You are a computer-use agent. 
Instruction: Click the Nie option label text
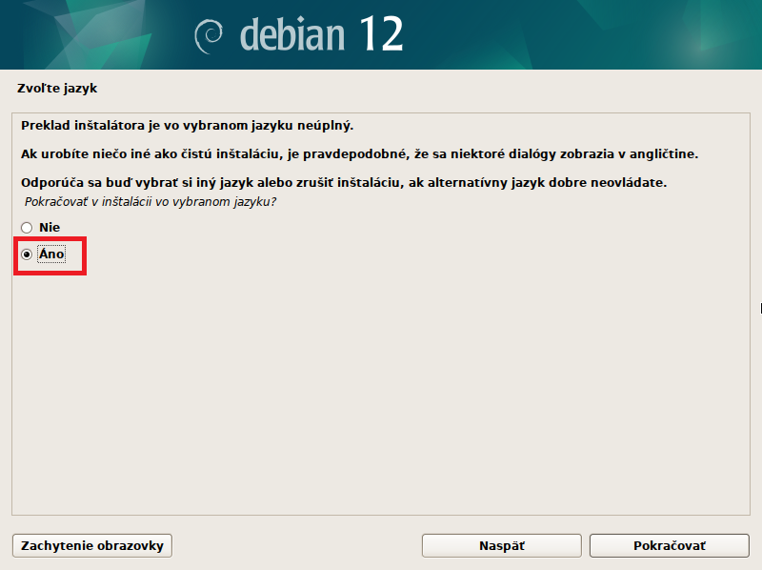click(50, 228)
